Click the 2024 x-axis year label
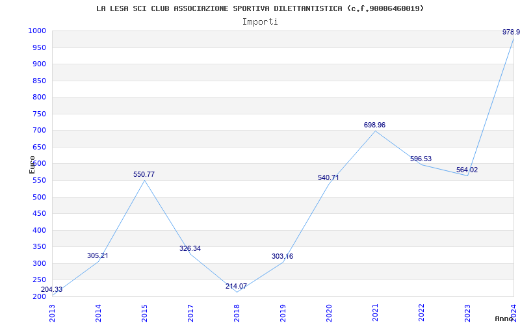520x325 pixels. tap(513, 313)
